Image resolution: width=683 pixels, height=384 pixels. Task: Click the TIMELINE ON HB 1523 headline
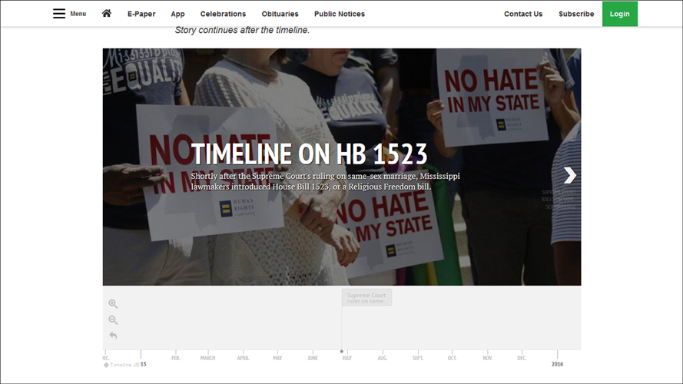[x=310, y=154]
